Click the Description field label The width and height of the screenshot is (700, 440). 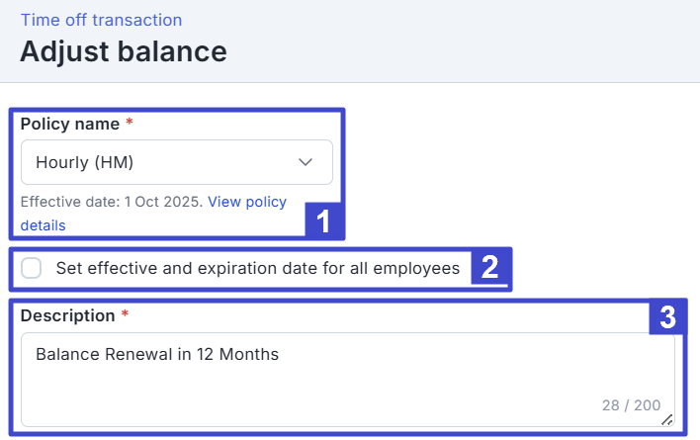[x=67, y=315]
